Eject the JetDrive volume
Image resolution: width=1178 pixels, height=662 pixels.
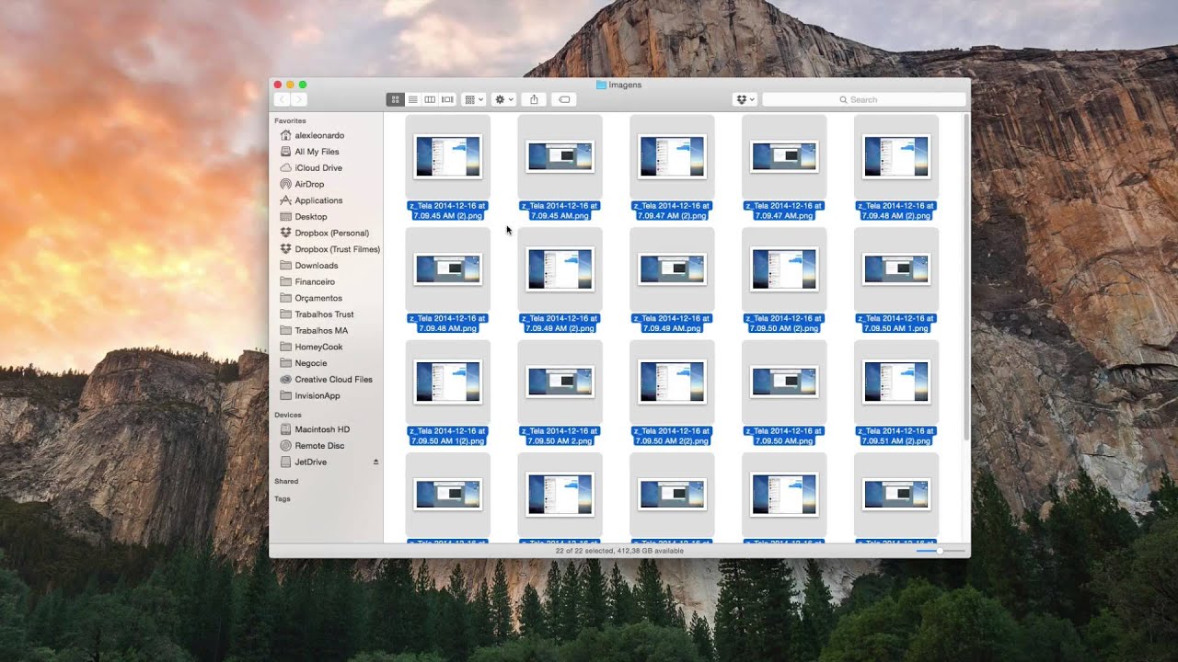tap(375, 462)
